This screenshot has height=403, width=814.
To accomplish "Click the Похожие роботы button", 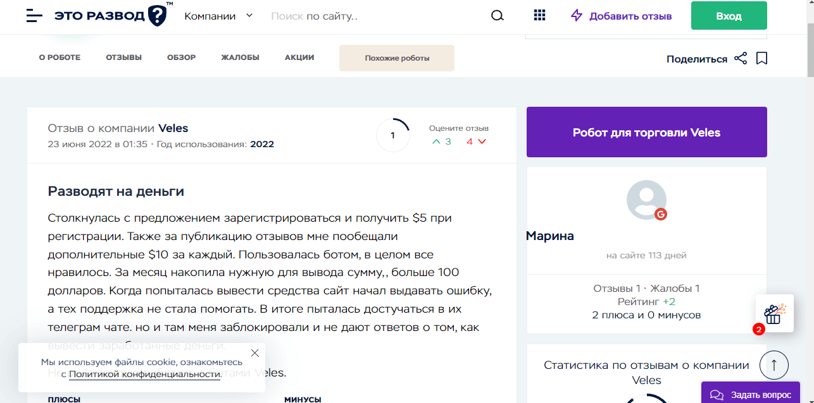I will coord(397,58).
